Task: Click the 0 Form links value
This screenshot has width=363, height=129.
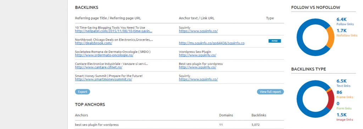Action: [x=338, y=104]
